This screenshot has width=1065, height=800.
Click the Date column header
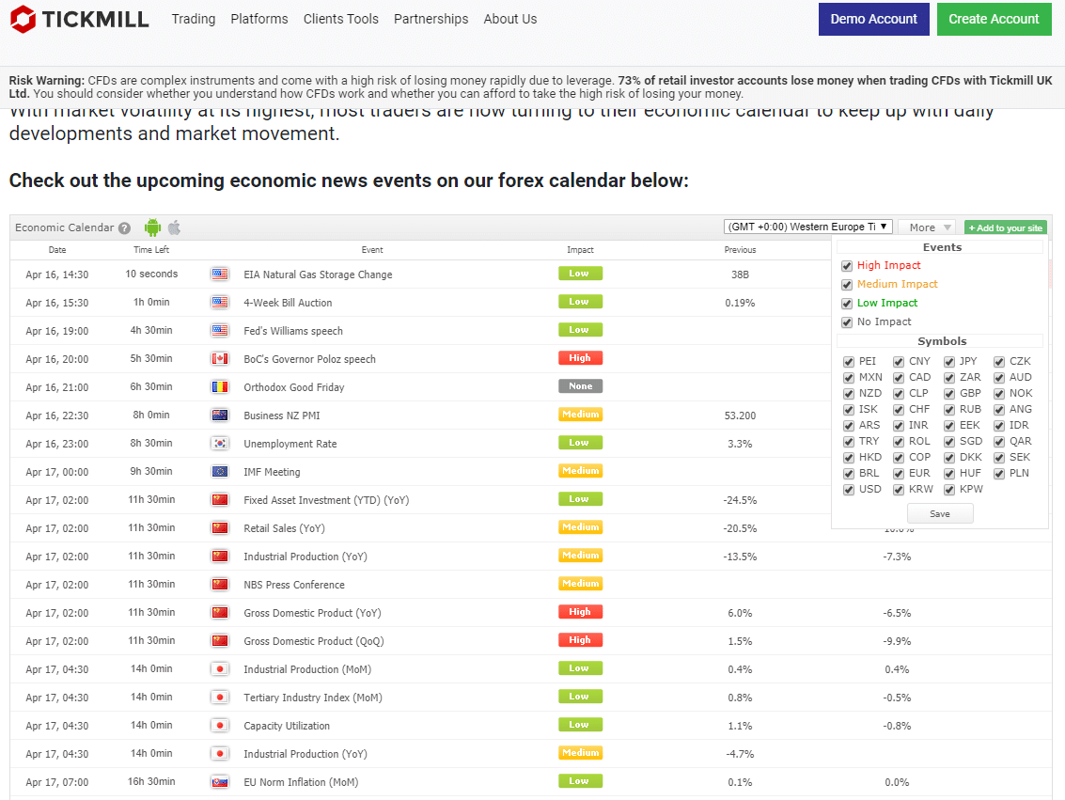[57, 250]
